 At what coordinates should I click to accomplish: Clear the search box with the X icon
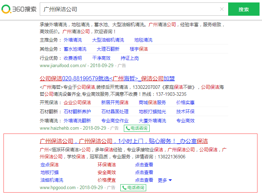[222, 9]
